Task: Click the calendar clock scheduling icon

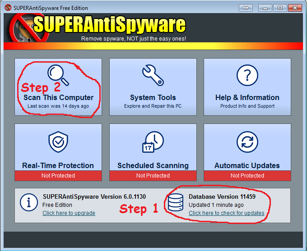Action: [153, 143]
